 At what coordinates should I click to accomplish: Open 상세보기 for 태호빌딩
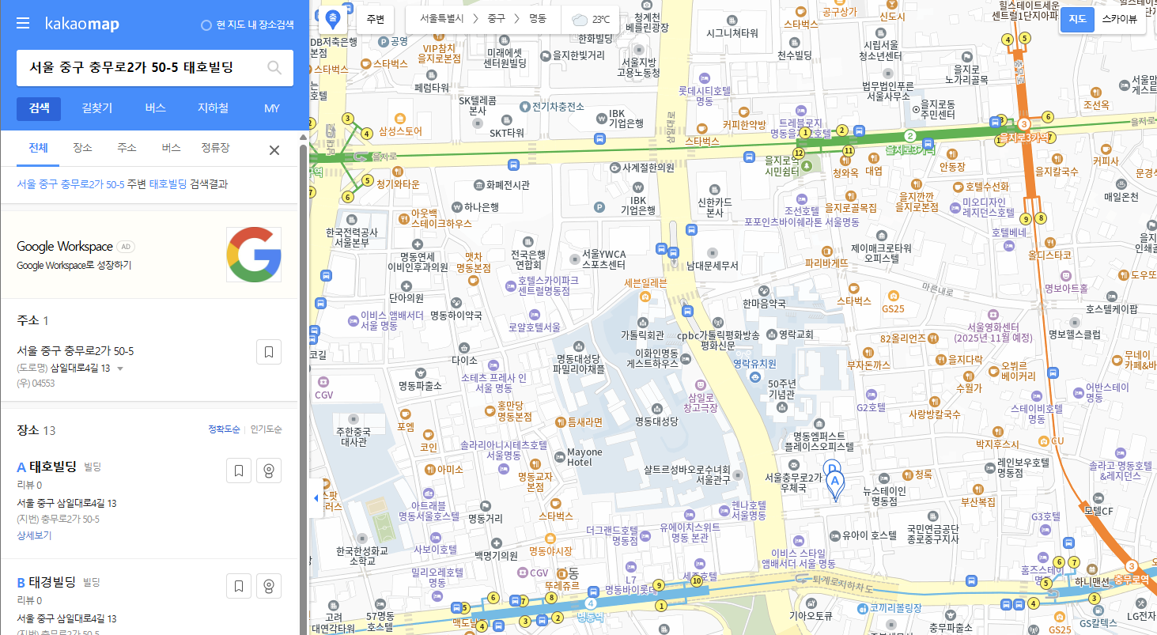tap(34, 535)
